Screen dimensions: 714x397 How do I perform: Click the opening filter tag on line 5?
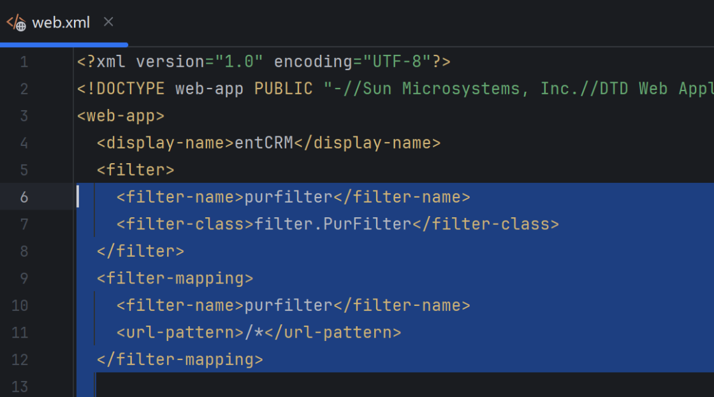click(x=135, y=170)
